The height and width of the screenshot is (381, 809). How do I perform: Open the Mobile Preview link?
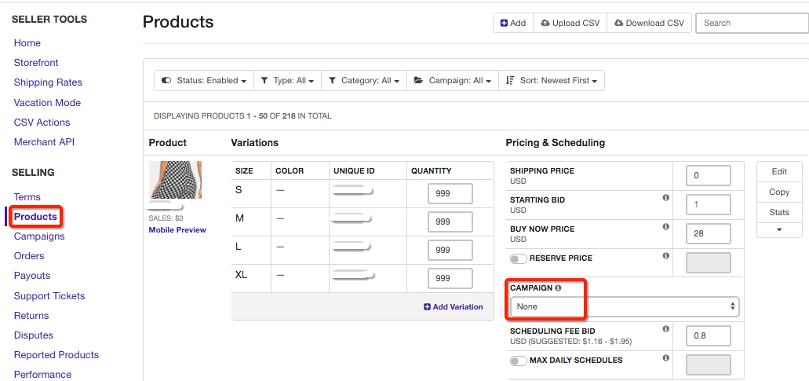177,230
